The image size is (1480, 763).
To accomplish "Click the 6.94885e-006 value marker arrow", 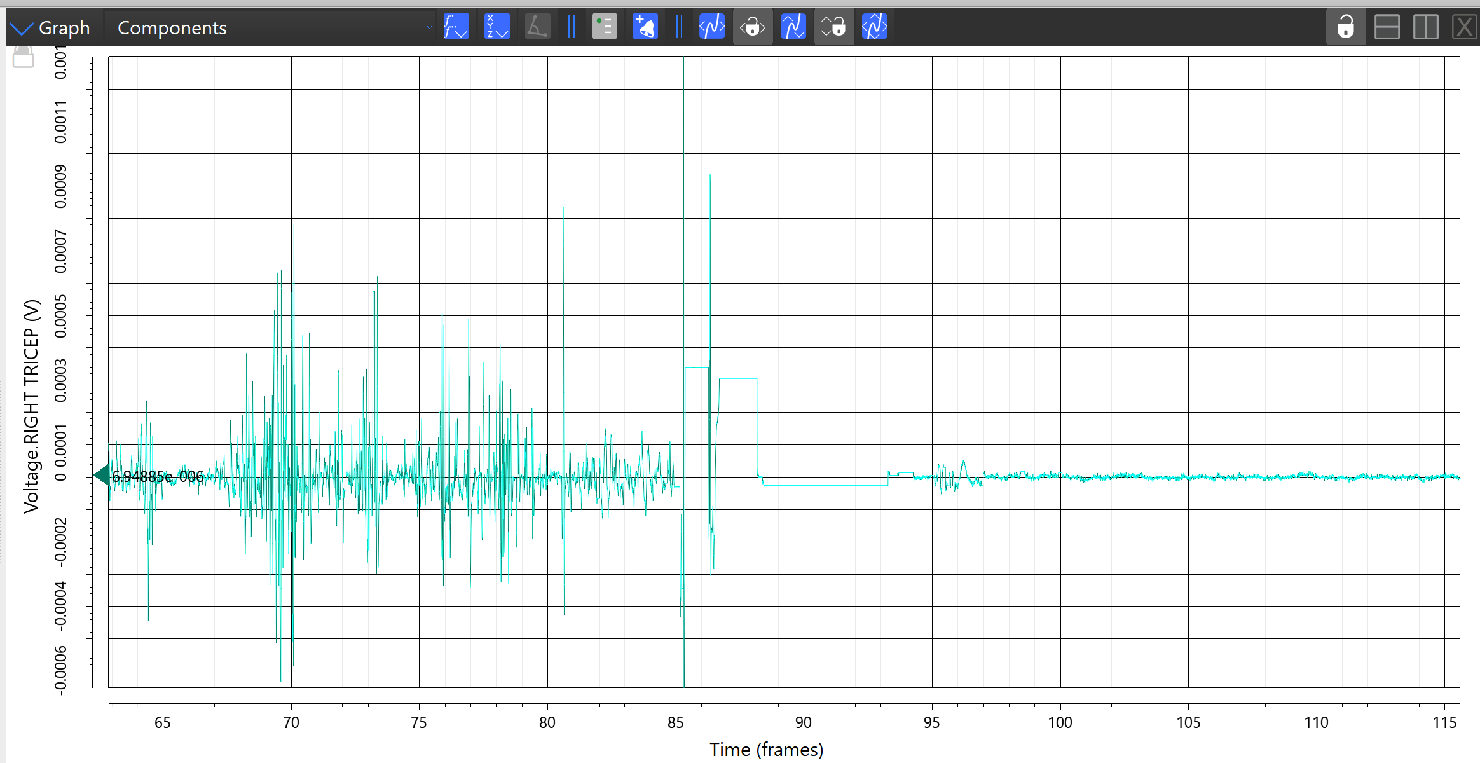I will (x=102, y=475).
